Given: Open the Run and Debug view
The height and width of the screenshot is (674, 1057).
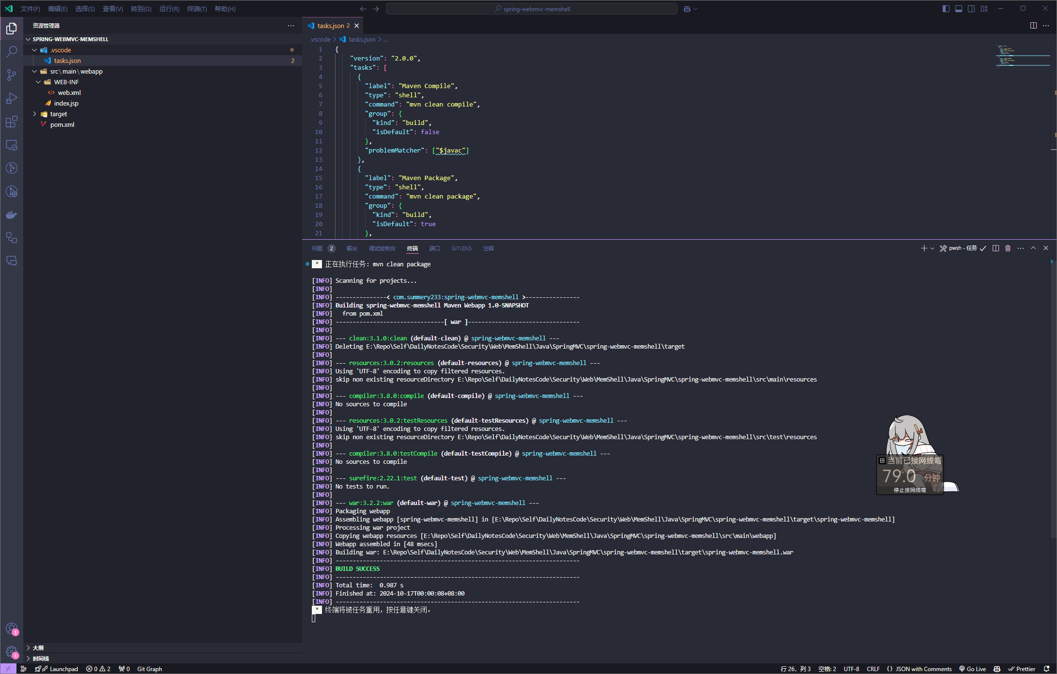Looking at the screenshot, I should 12,98.
